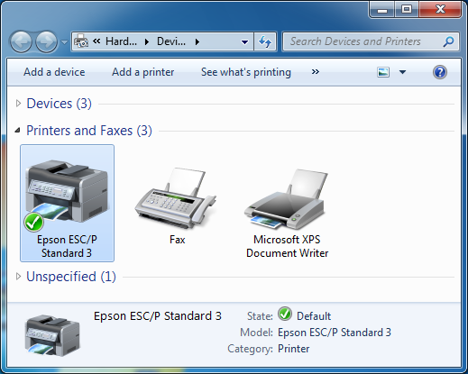Open the view options dropdown arrow
468x374 pixels.
402,72
